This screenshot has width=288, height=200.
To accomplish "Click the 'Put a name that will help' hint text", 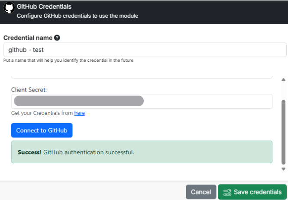I will (68, 60).
